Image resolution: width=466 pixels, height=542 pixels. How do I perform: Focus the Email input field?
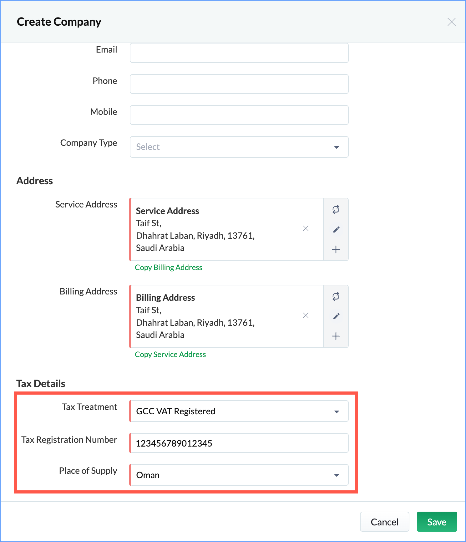(239, 53)
